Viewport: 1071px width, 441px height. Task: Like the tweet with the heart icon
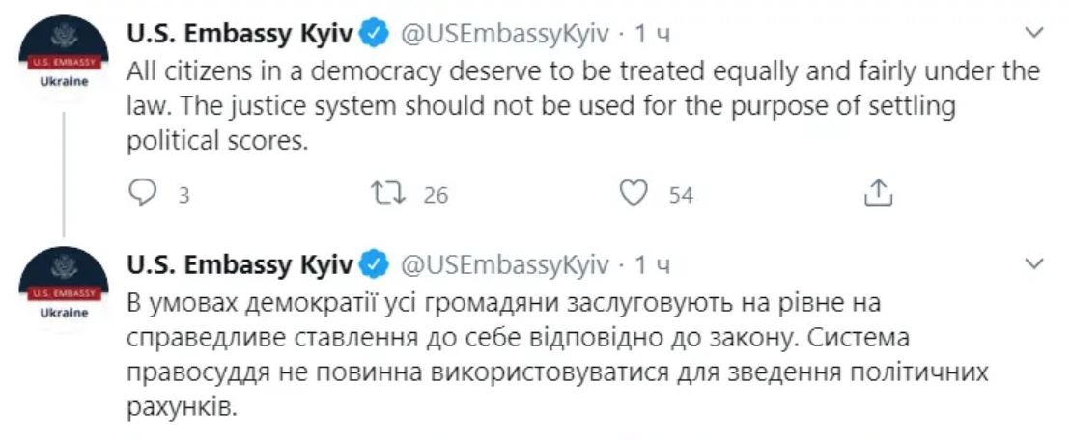(632, 194)
